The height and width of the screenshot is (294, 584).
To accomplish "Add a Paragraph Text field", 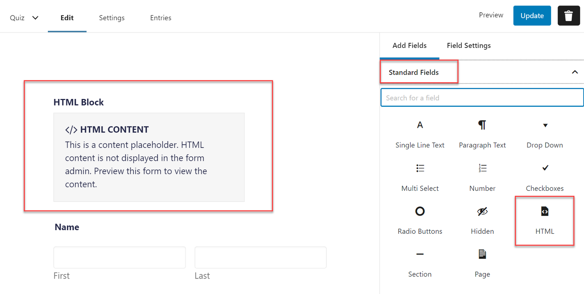I will click(482, 134).
